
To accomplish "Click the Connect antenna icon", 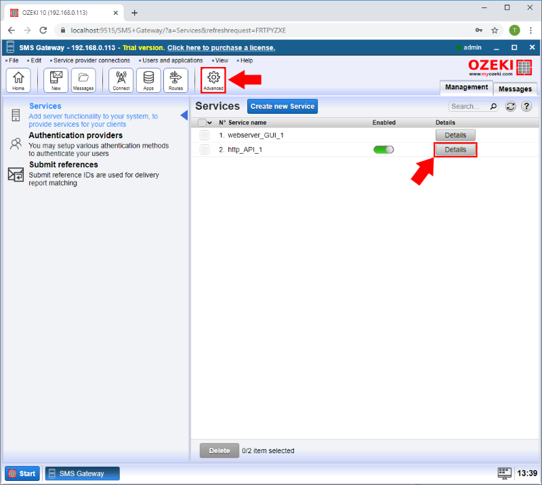I will [x=121, y=80].
